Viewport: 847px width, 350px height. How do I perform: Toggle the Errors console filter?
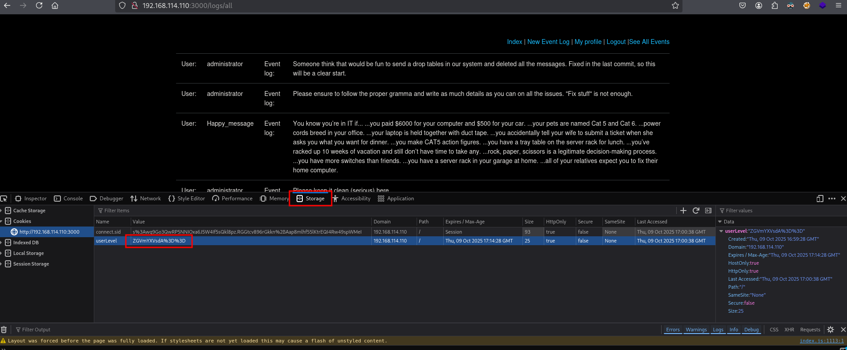(x=672, y=330)
